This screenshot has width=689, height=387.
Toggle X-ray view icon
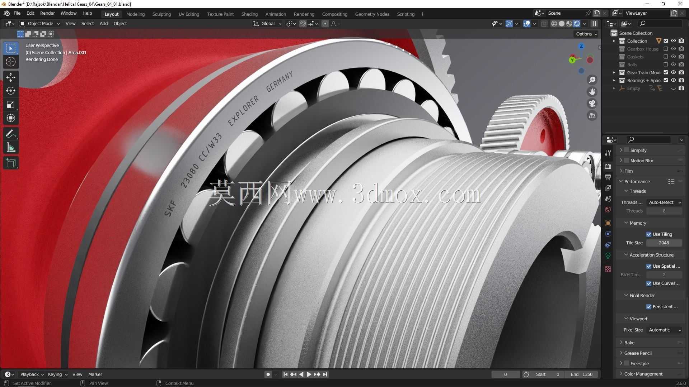(x=544, y=24)
